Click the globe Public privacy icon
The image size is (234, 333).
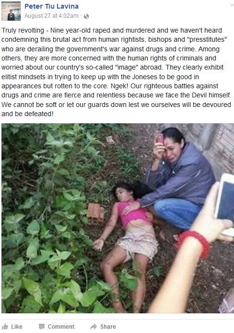[x=86, y=16]
